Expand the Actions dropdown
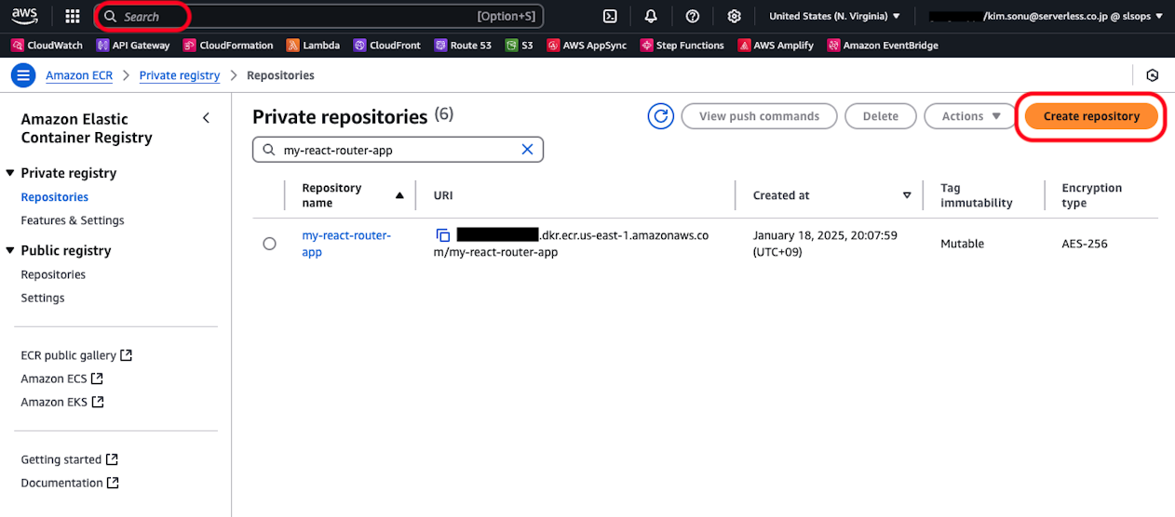Viewport: 1175px width, 517px height. [968, 116]
